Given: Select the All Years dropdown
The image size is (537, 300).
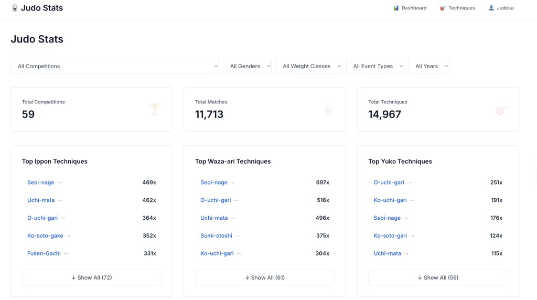Looking at the screenshot, I should coord(428,66).
